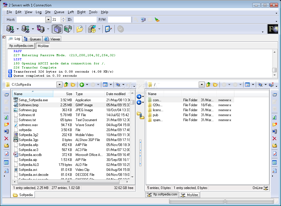Click the remote pane view mode icon
This screenshot has width=281, height=206.
(248, 85)
